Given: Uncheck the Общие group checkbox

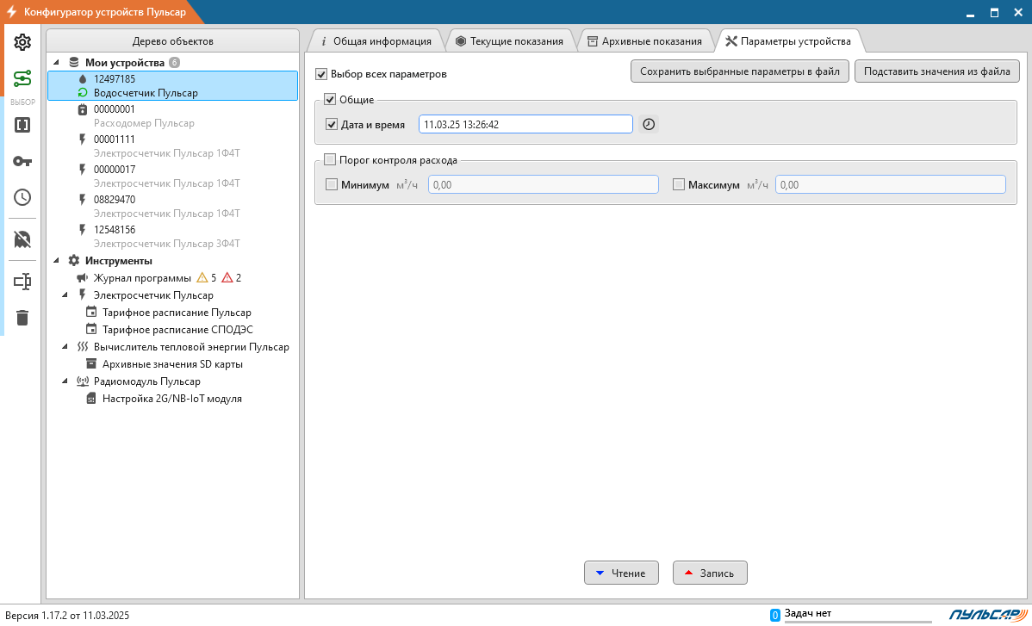Looking at the screenshot, I should click(330, 100).
